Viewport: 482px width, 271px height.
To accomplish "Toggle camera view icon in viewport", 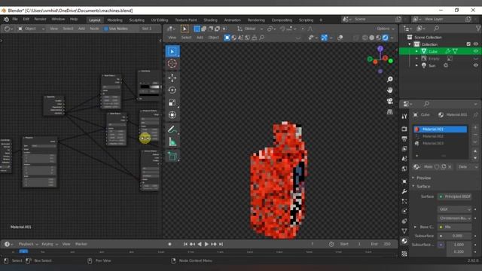I will (x=390, y=101).
